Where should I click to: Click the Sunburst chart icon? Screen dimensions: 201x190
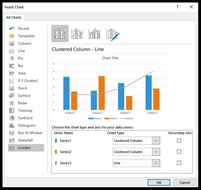(x=12, y=118)
